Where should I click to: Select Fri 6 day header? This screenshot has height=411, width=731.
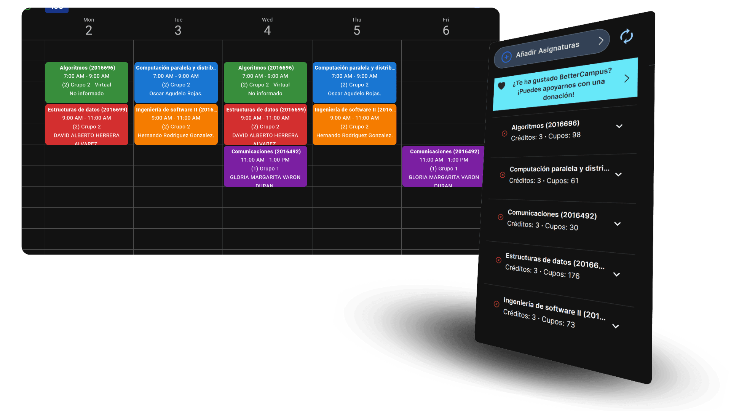pyautogui.click(x=446, y=27)
